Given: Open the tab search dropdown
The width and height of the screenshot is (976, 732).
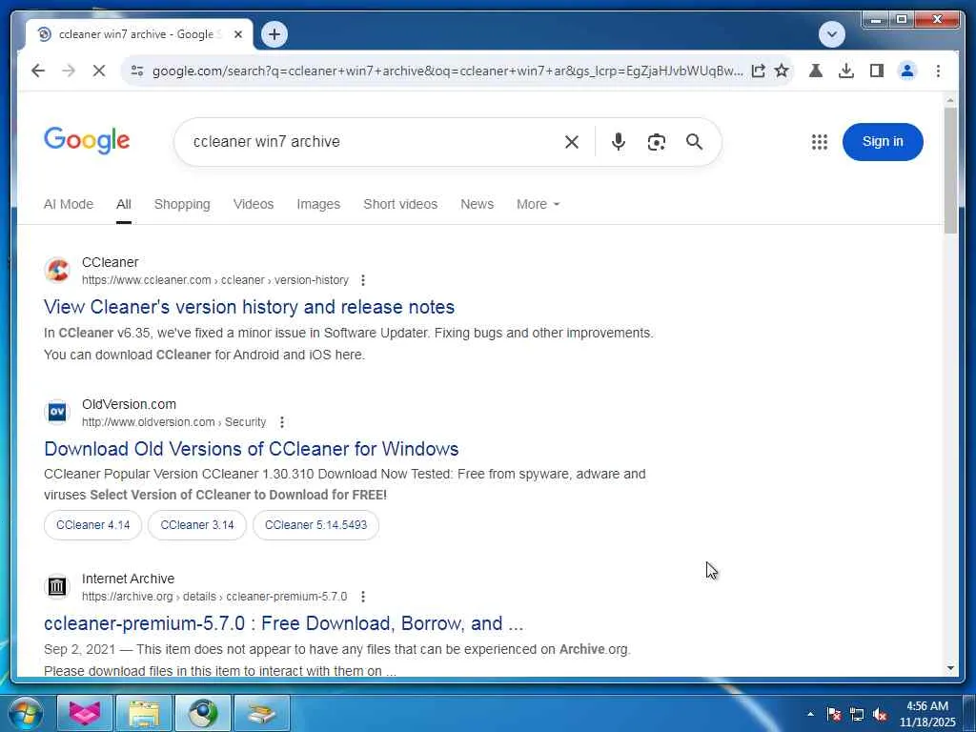Looking at the screenshot, I should 831,34.
